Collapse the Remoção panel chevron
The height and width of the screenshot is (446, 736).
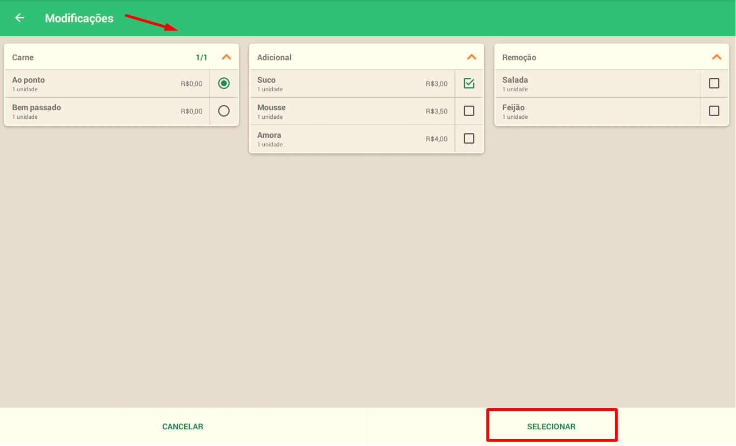click(717, 57)
